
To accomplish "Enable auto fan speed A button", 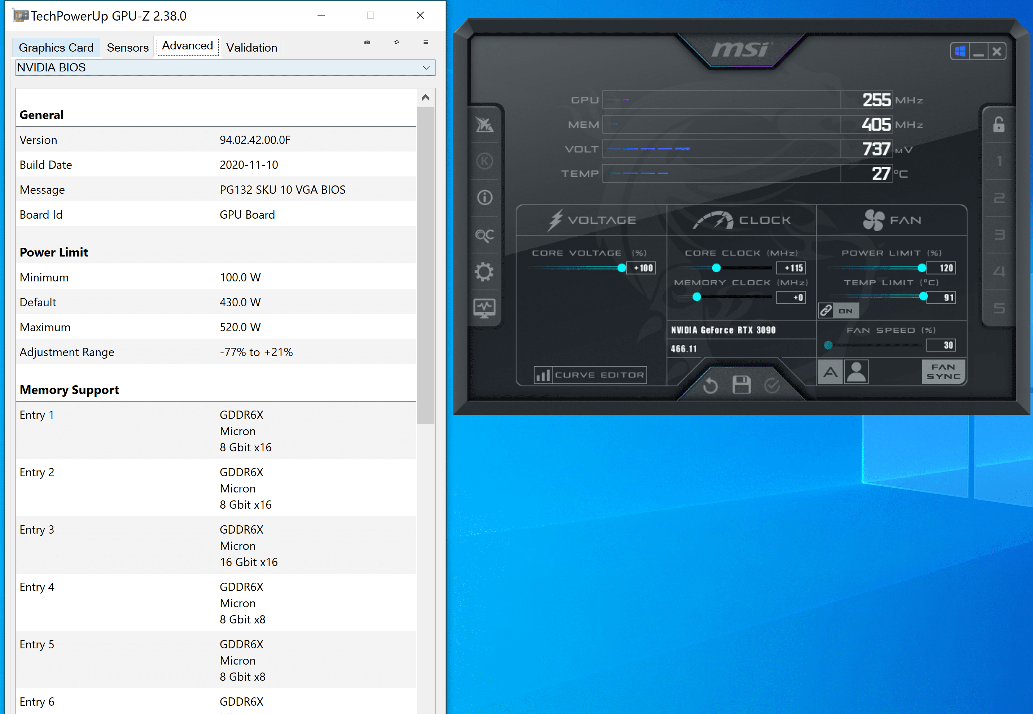I will click(x=830, y=372).
